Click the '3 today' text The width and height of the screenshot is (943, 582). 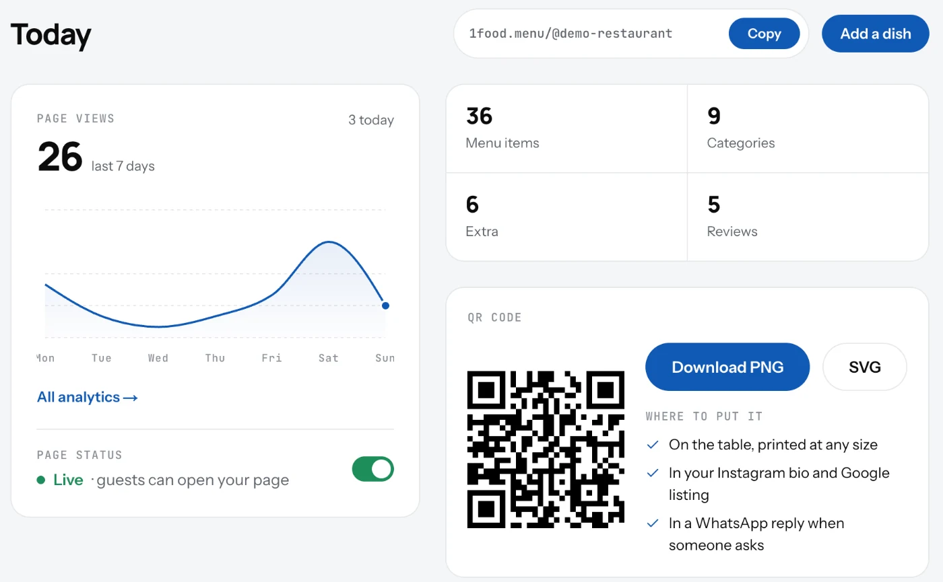(x=371, y=120)
